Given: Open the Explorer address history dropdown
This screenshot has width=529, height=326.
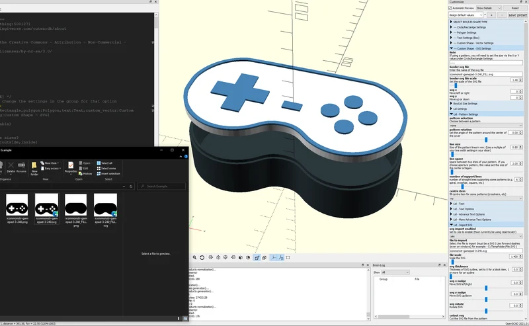Looking at the screenshot, I should (124, 186).
